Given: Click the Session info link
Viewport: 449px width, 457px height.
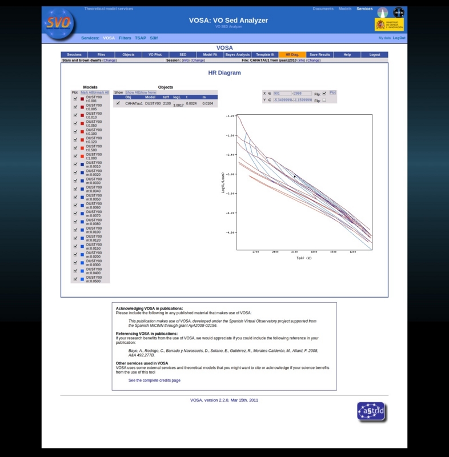Looking at the screenshot, I should [x=186, y=61].
